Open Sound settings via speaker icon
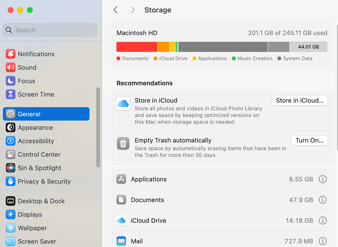Viewport: 338px width, 247px height. pyautogui.click(x=11, y=67)
